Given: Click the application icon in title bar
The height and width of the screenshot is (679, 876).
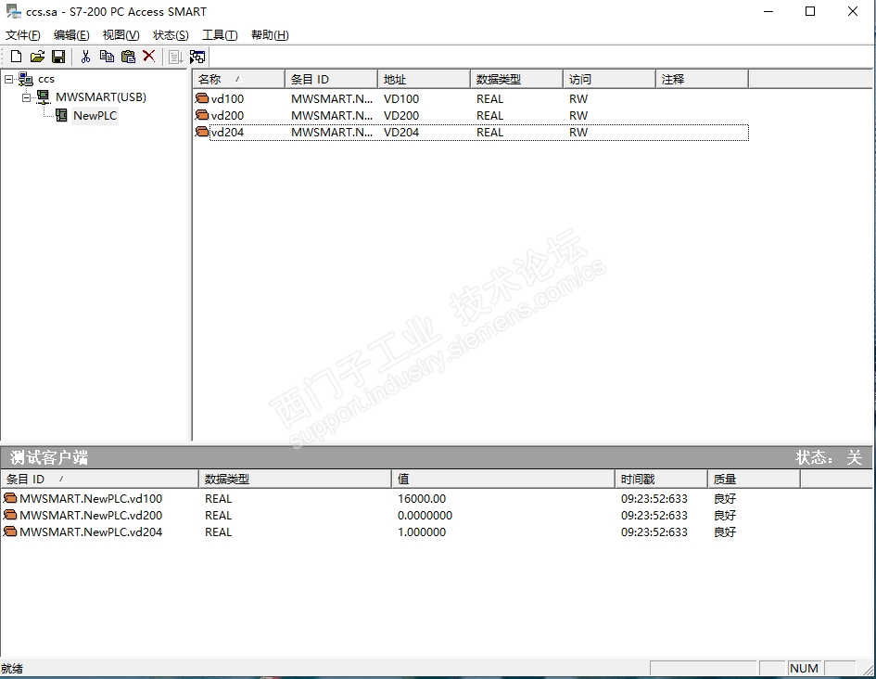Looking at the screenshot, I should [x=13, y=12].
